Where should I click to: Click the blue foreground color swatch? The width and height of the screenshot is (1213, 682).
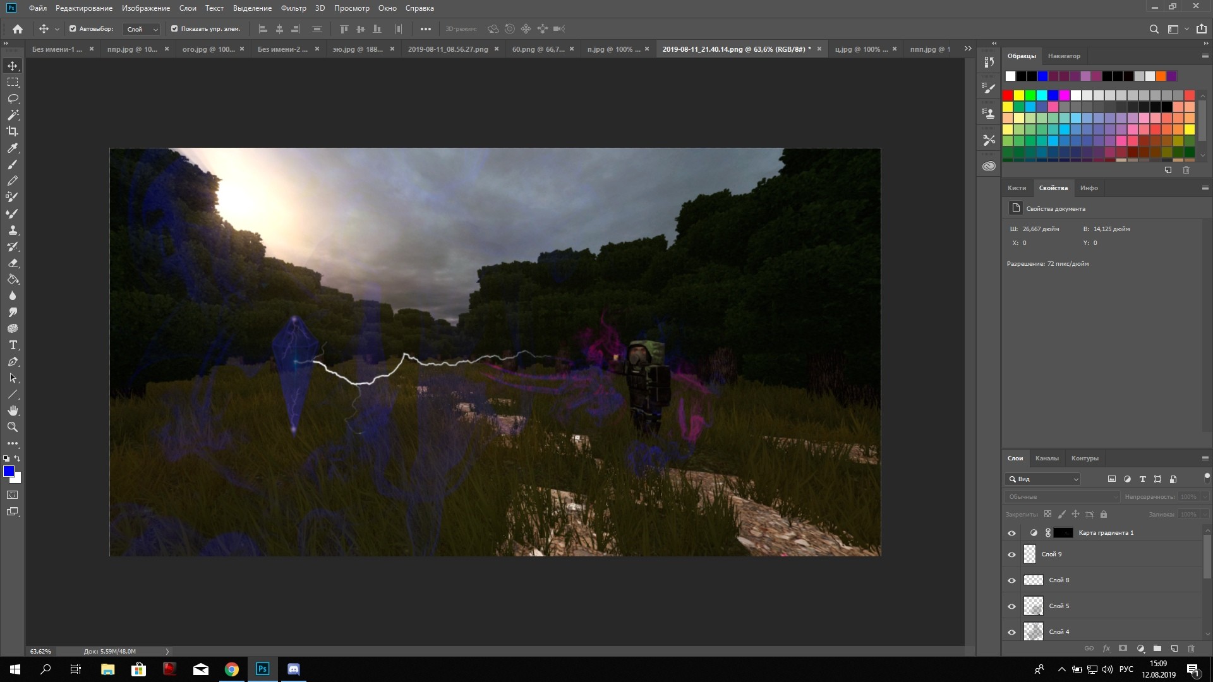click(9, 471)
